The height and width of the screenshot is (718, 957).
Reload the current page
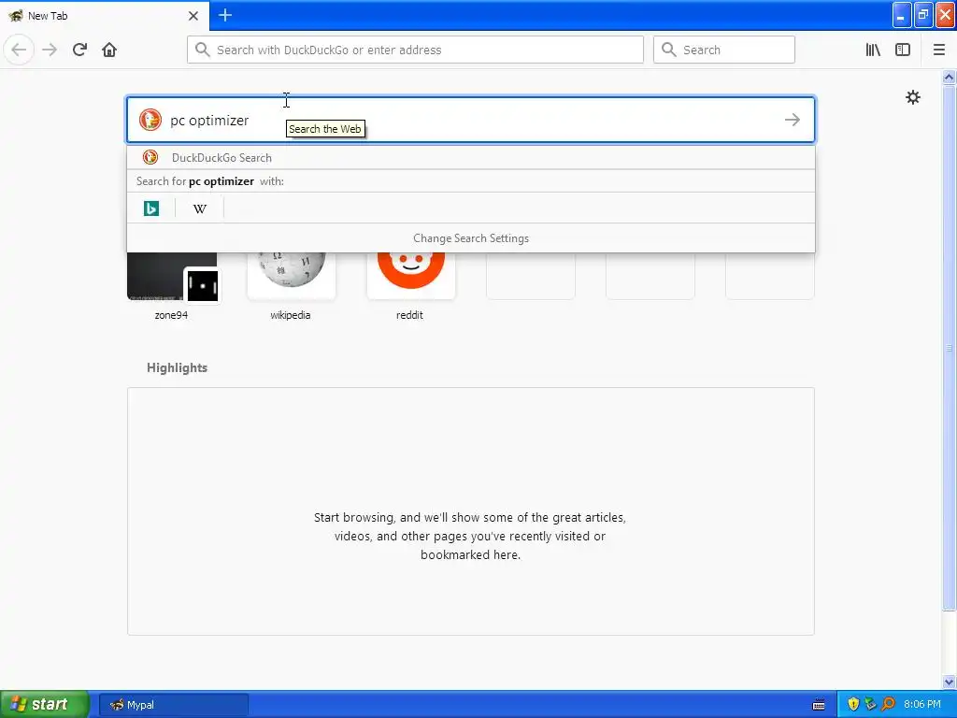tap(79, 50)
